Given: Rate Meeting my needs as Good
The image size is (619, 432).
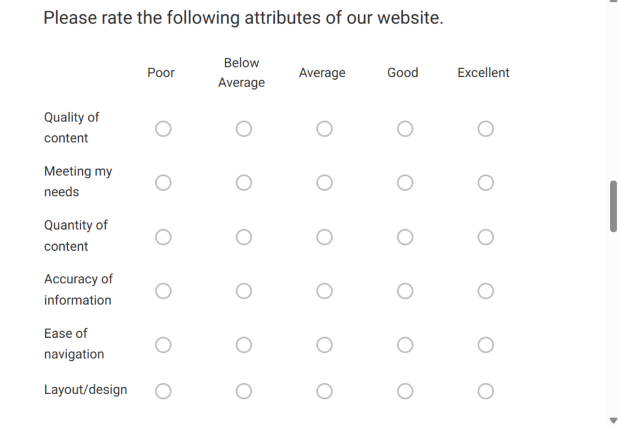Looking at the screenshot, I should click(x=404, y=182).
